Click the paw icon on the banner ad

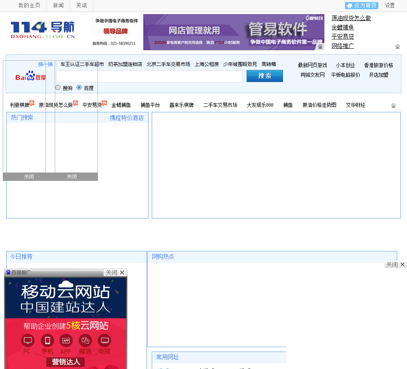pos(320,47)
